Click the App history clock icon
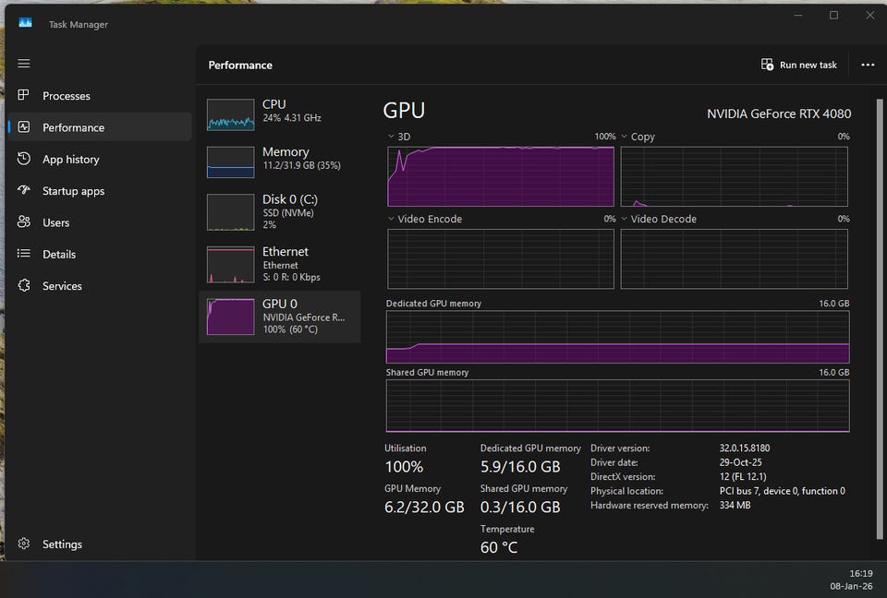This screenshot has width=887, height=598. coord(24,159)
